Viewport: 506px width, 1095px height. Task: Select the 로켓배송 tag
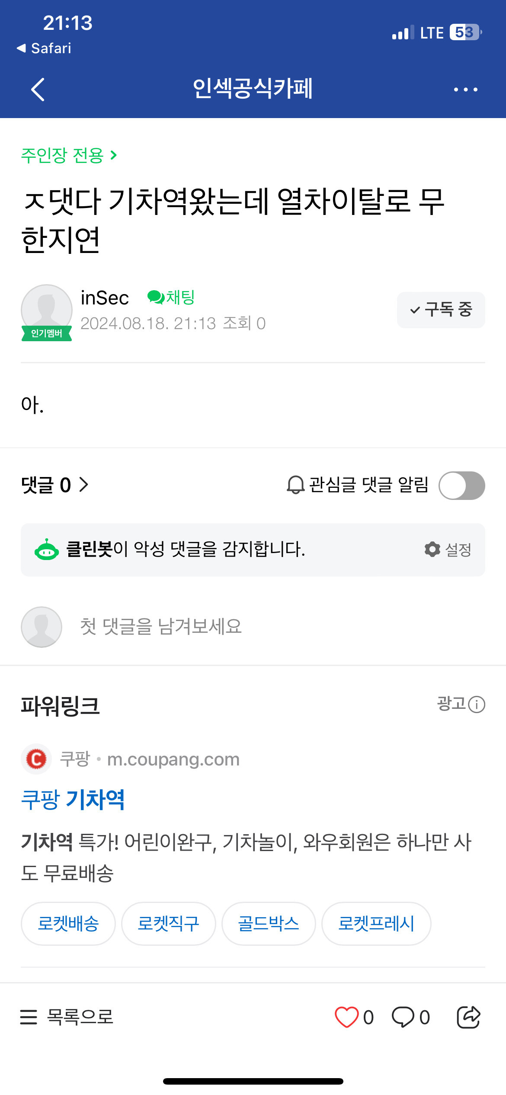68,924
